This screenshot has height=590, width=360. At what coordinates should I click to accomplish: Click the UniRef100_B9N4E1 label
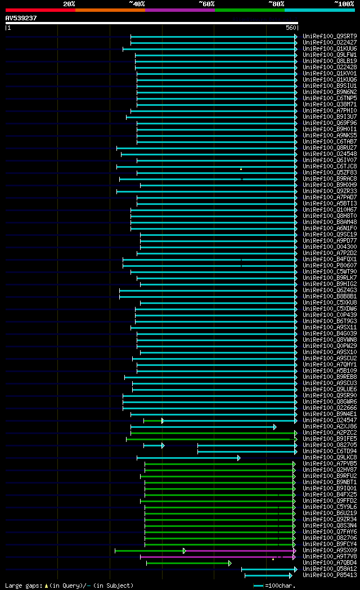tap(330, 414)
